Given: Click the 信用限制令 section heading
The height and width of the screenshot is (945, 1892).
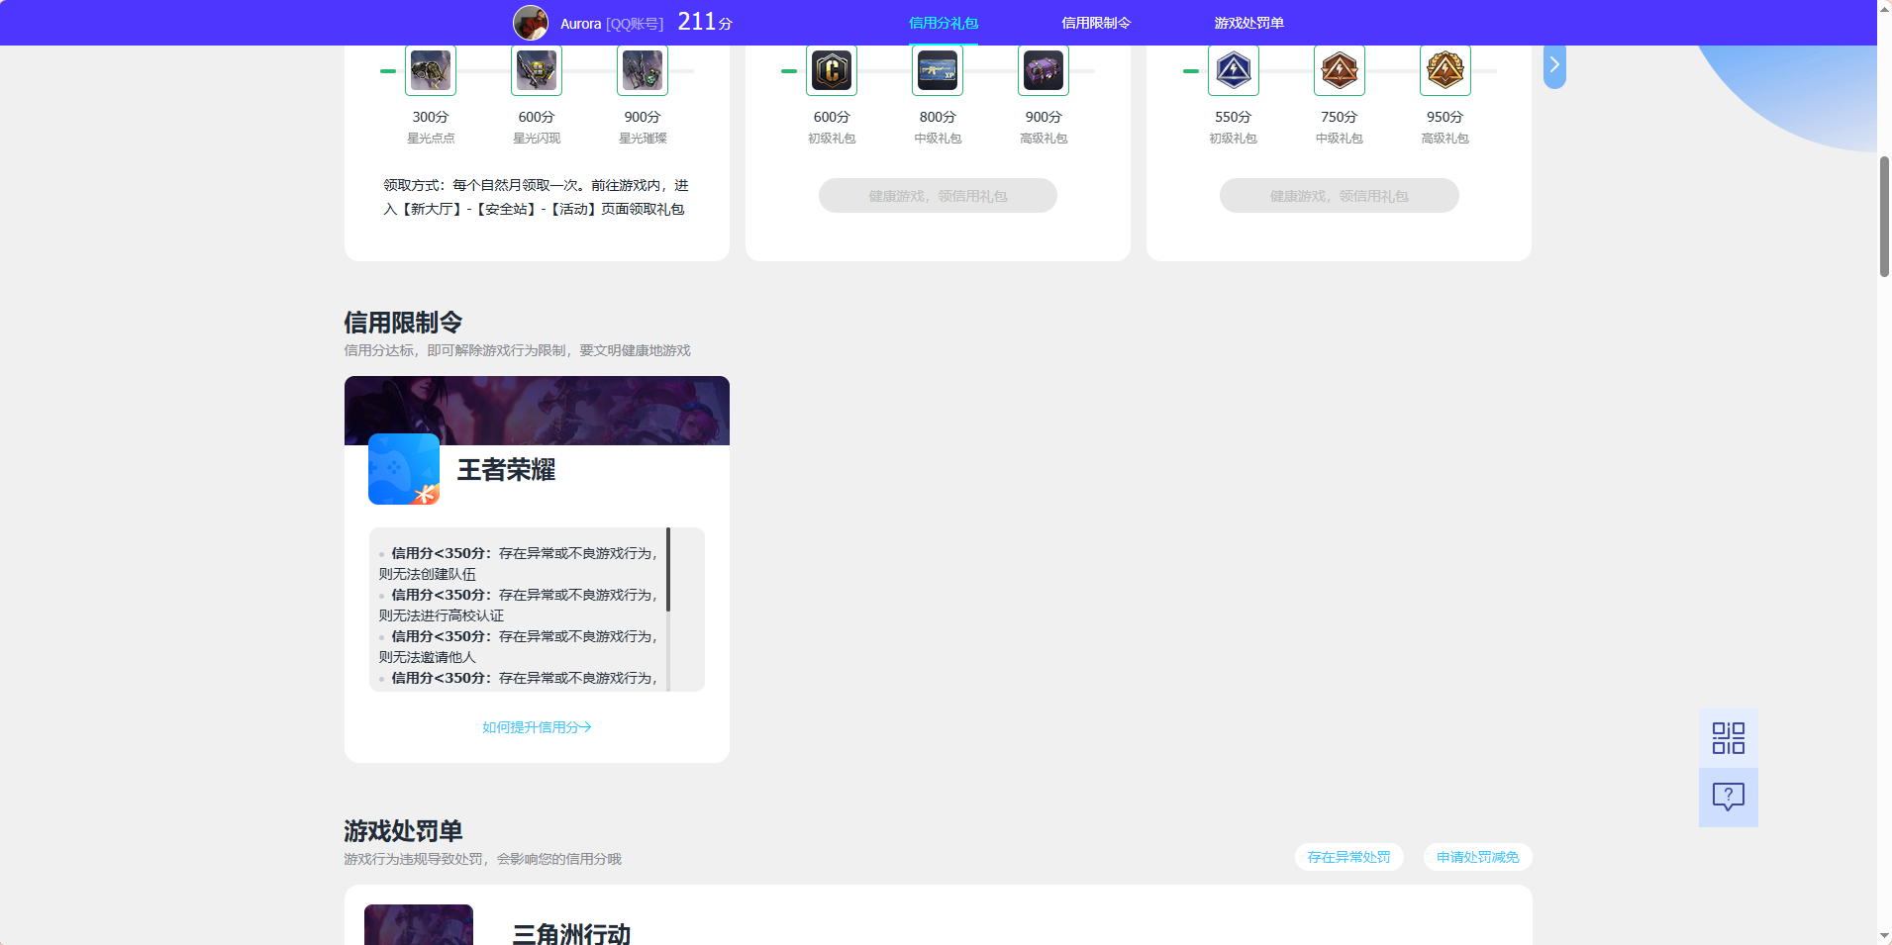Looking at the screenshot, I should (x=403, y=323).
